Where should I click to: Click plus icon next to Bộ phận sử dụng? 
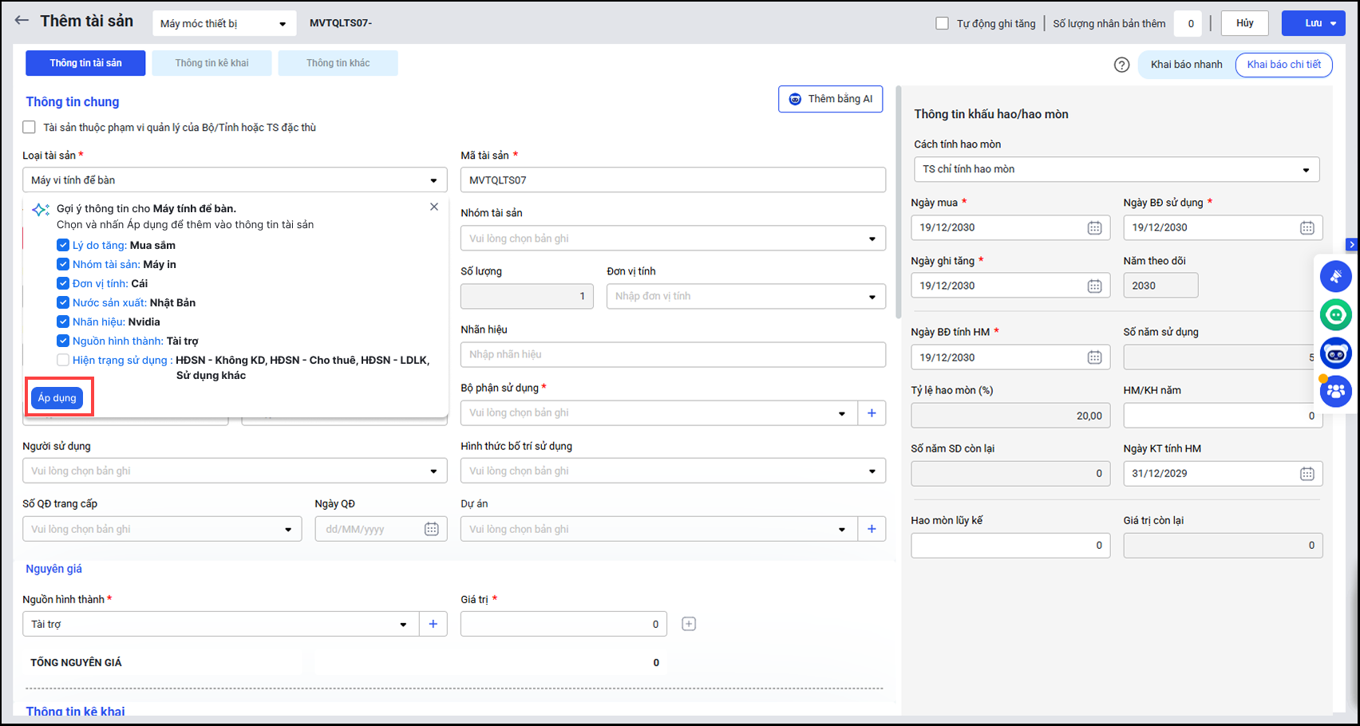(x=872, y=413)
